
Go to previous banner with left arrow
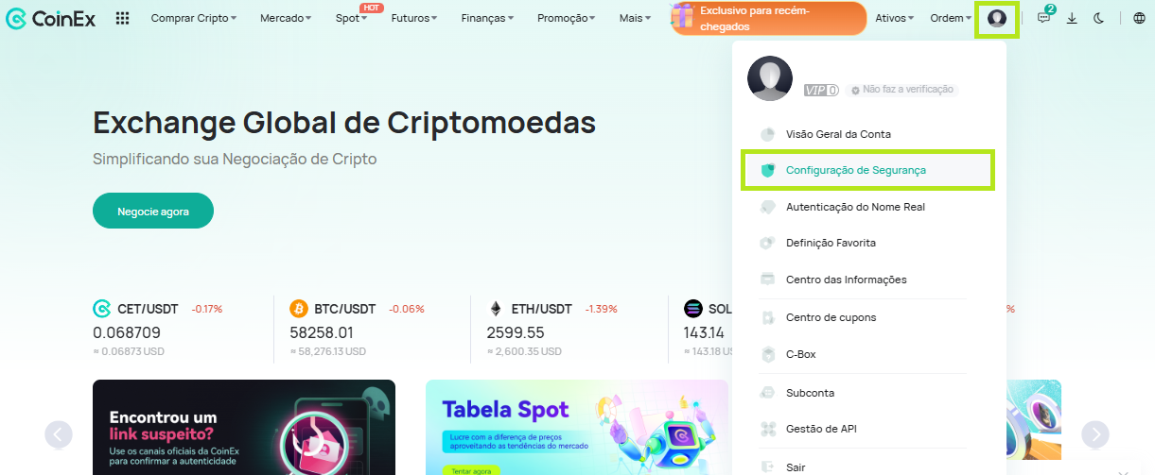click(59, 433)
